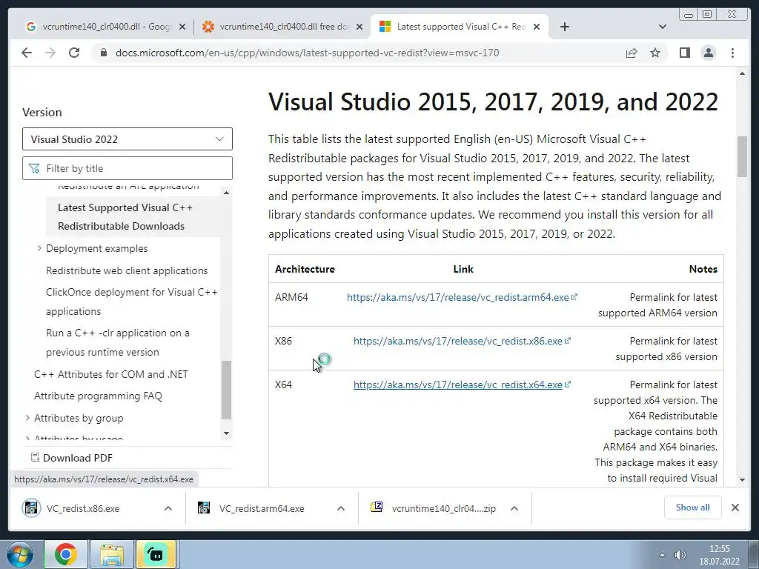Click the robot-face app in the taskbar

tap(156, 554)
